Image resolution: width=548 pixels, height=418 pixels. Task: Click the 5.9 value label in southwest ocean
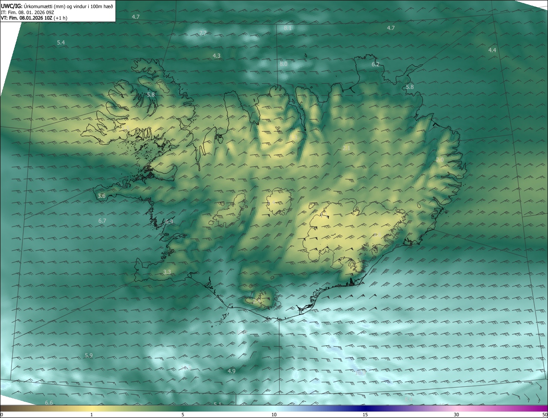[x=89, y=355]
